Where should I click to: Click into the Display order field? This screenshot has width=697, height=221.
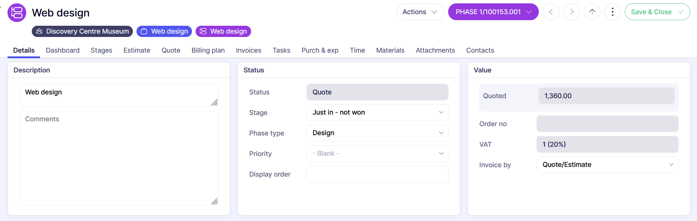click(x=377, y=174)
